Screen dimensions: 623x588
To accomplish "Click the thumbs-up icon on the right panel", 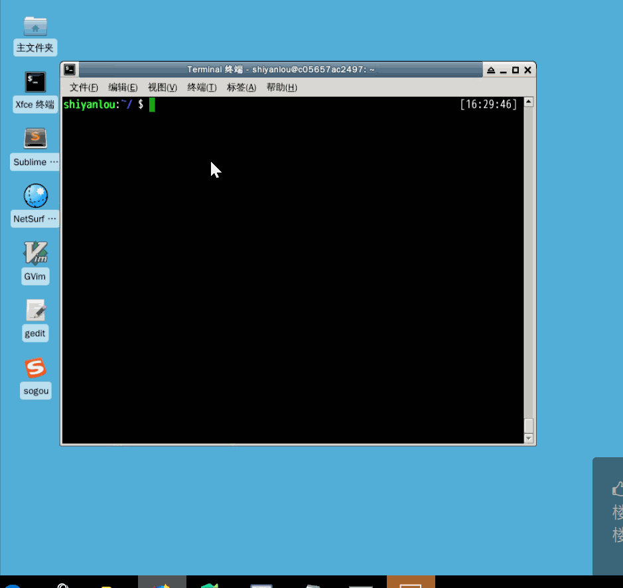I will pyautogui.click(x=618, y=489).
